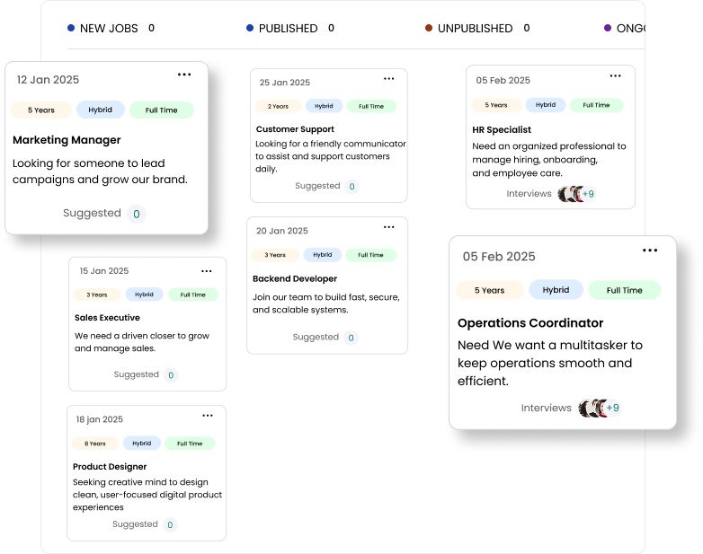Click interviewer avatars on Operations Coordinator card
703x554 pixels.
(x=600, y=409)
